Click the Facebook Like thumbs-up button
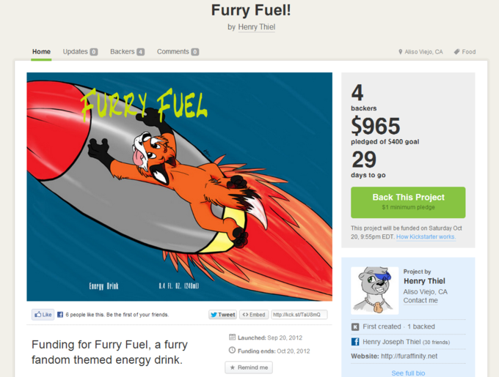Screen dimensions: 499x377 click(43, 315)
